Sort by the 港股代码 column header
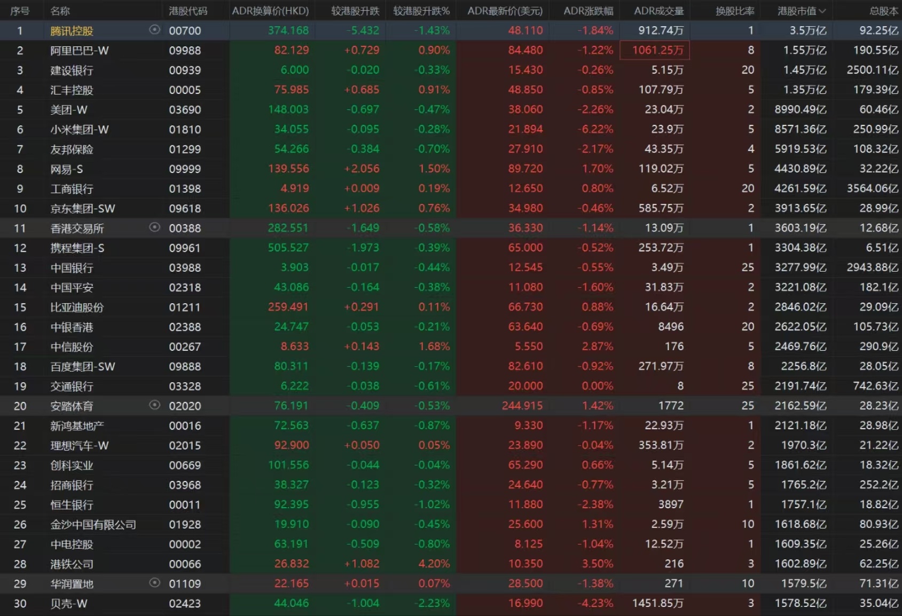This screenshot has height=616, width=902. coord(188,11)
